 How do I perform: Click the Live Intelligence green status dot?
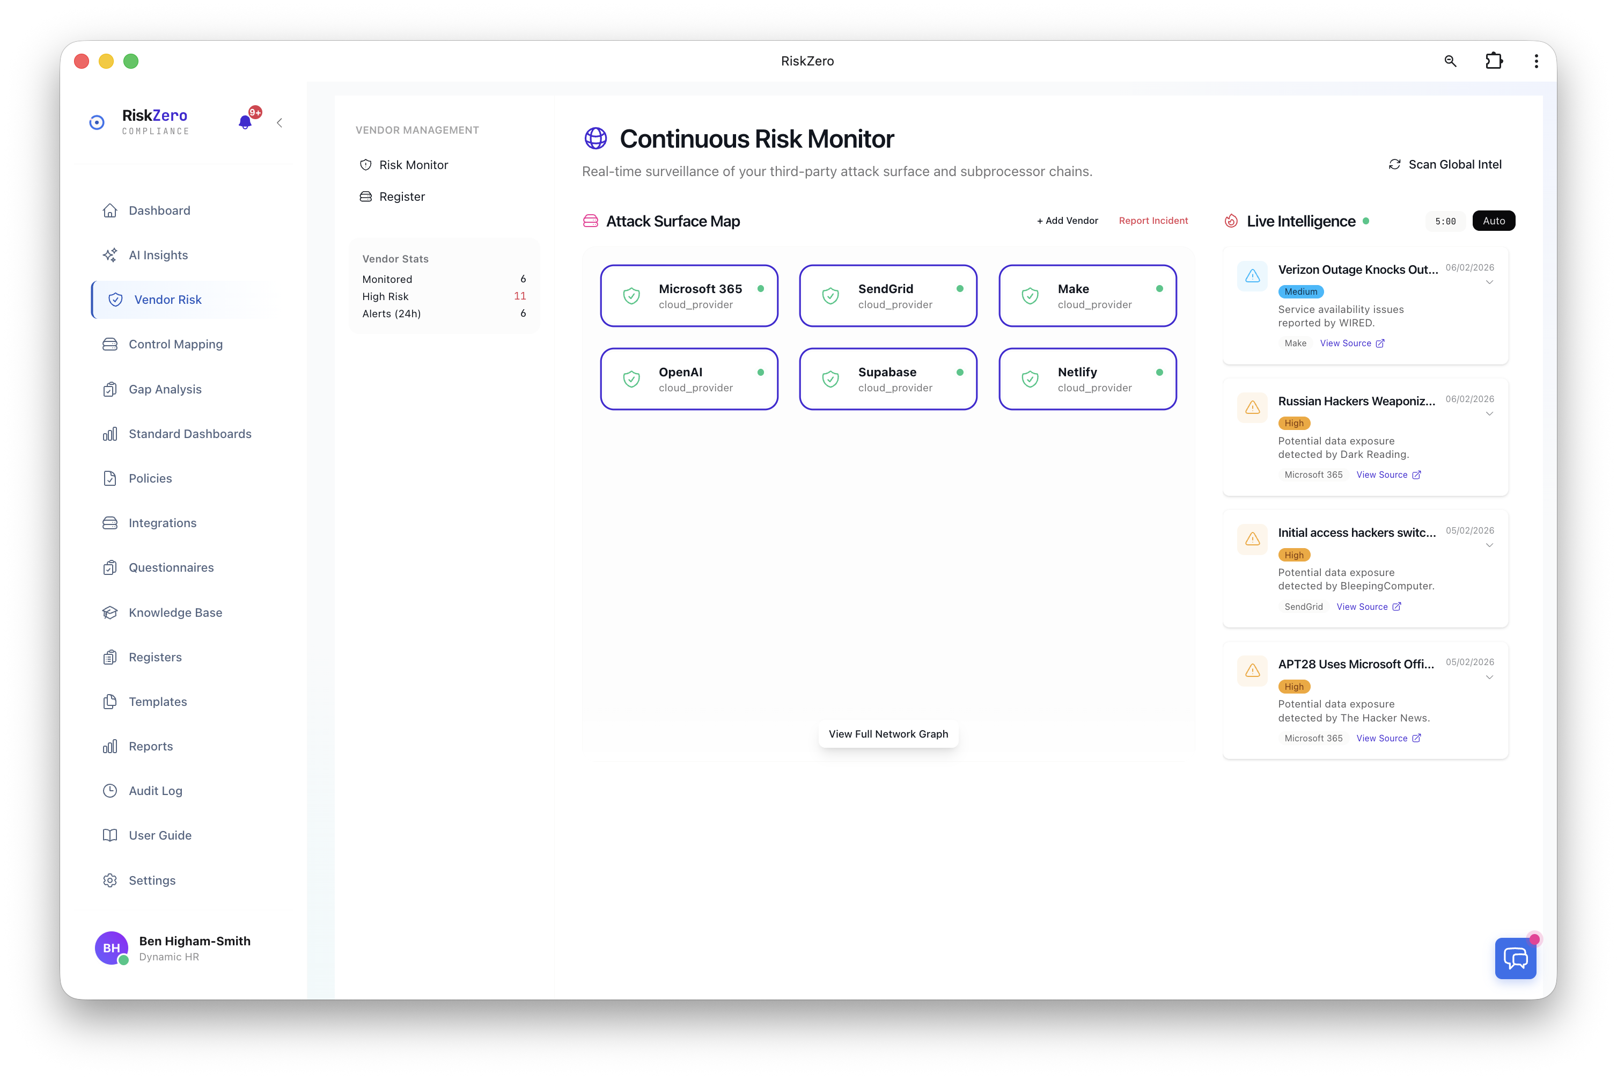1366,221
